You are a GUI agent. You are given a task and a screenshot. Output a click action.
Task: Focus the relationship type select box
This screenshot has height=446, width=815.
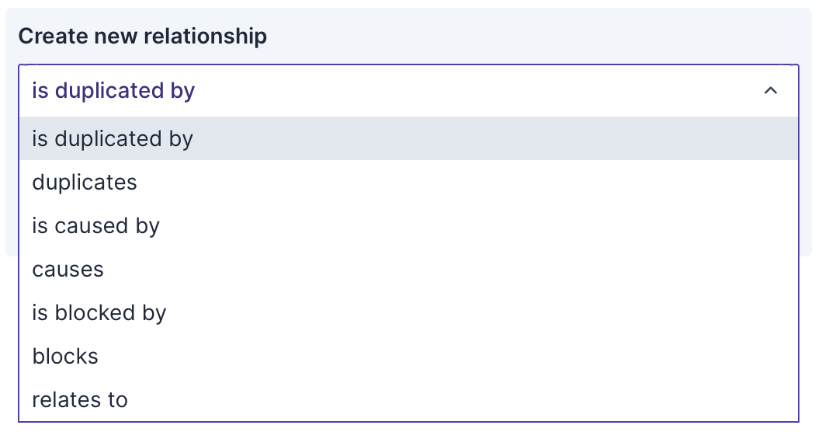click(x=388, y=91)
